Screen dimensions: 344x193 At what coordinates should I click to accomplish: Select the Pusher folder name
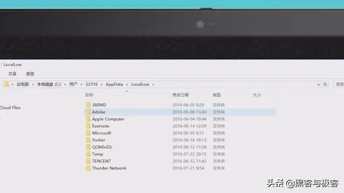[99, 140]
